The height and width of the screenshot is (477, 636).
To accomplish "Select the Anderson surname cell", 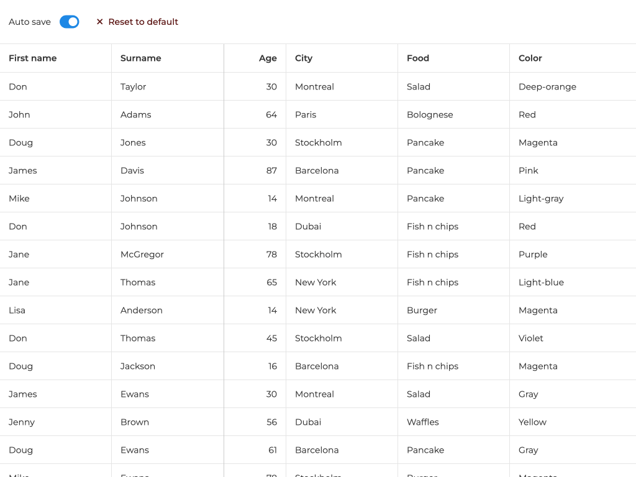I will [x=142, y=311].
